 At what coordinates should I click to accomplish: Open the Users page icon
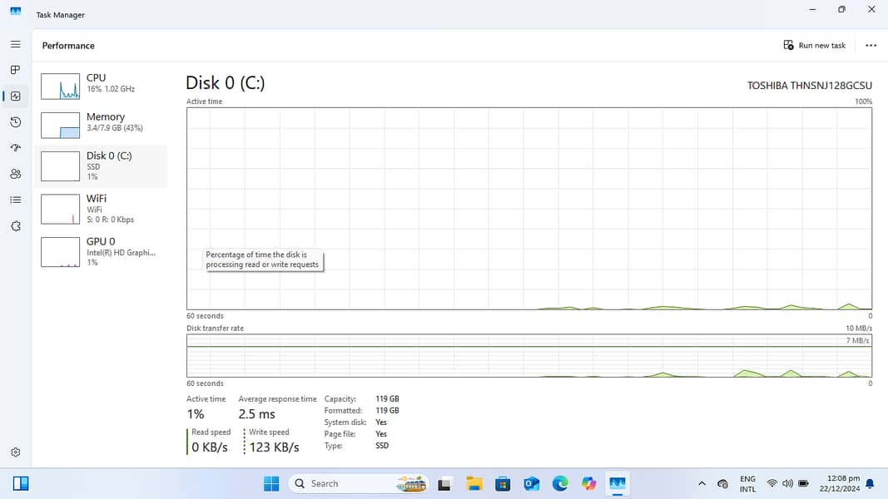click(15, 174)
